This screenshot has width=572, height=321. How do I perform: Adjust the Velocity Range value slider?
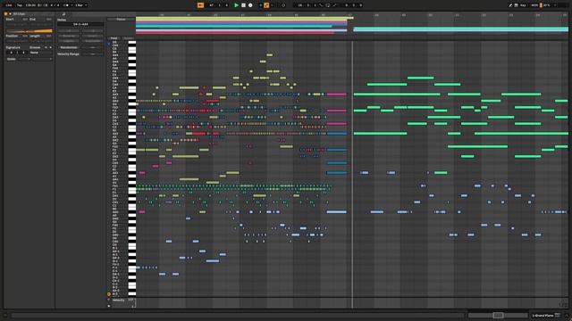point(92,53)
